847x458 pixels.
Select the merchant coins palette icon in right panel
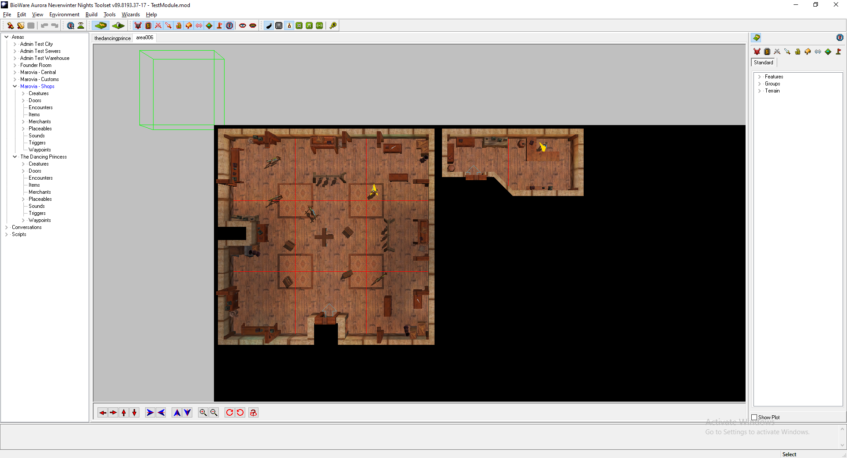pyautogui.click(x=798, y=52)
